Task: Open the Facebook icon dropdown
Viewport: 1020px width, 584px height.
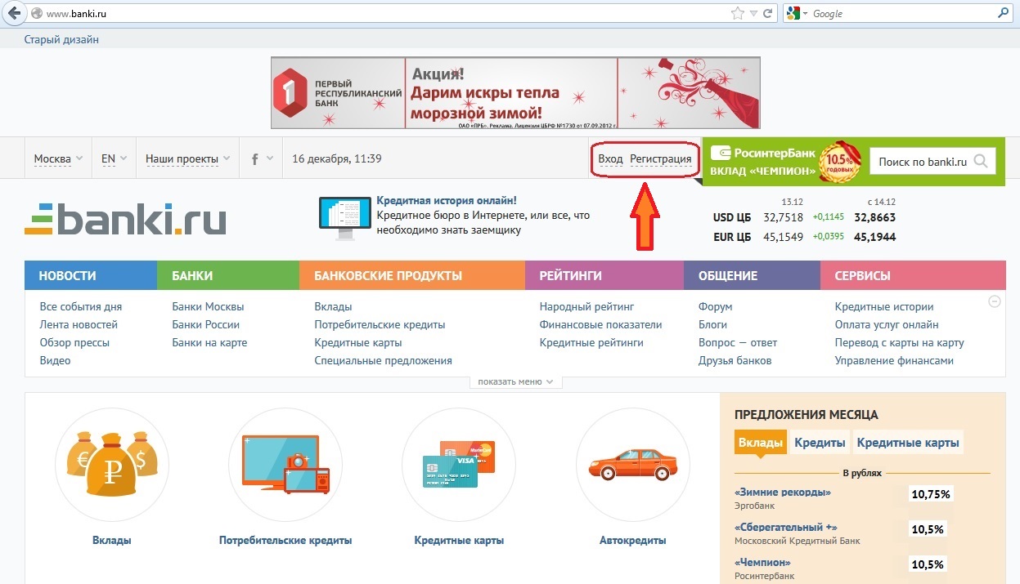Action: coord(260,158)
